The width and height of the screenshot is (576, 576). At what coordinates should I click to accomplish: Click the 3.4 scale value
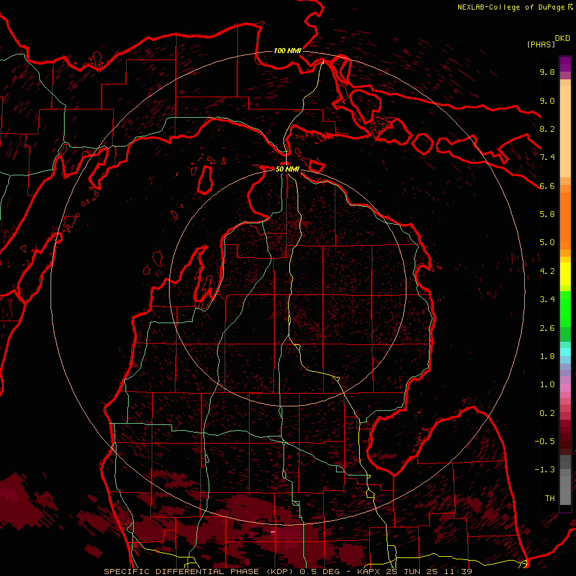click(x=547, y=299)
